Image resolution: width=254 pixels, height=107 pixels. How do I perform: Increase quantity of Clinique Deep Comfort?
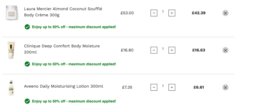click(x=172, y=50)
